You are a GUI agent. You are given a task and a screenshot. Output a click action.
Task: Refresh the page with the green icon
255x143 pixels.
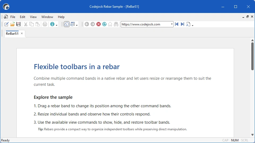[104, 24]
